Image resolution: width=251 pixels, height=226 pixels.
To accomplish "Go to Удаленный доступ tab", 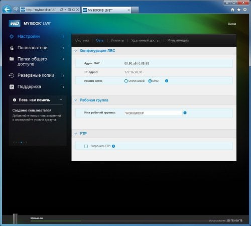I will pos(146,40).
